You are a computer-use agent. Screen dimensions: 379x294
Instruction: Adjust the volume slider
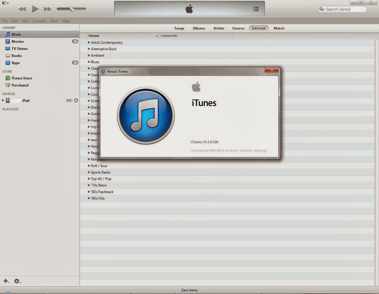(71, 9)
